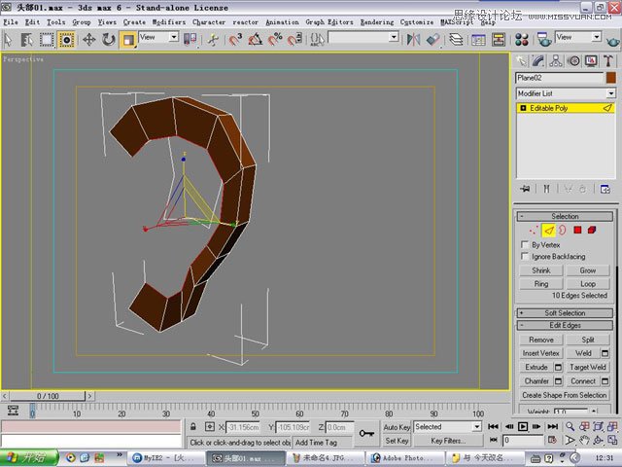Click the Shrink selection button
The height and width of the screenshot is (467, 622).
click(540, 270)
